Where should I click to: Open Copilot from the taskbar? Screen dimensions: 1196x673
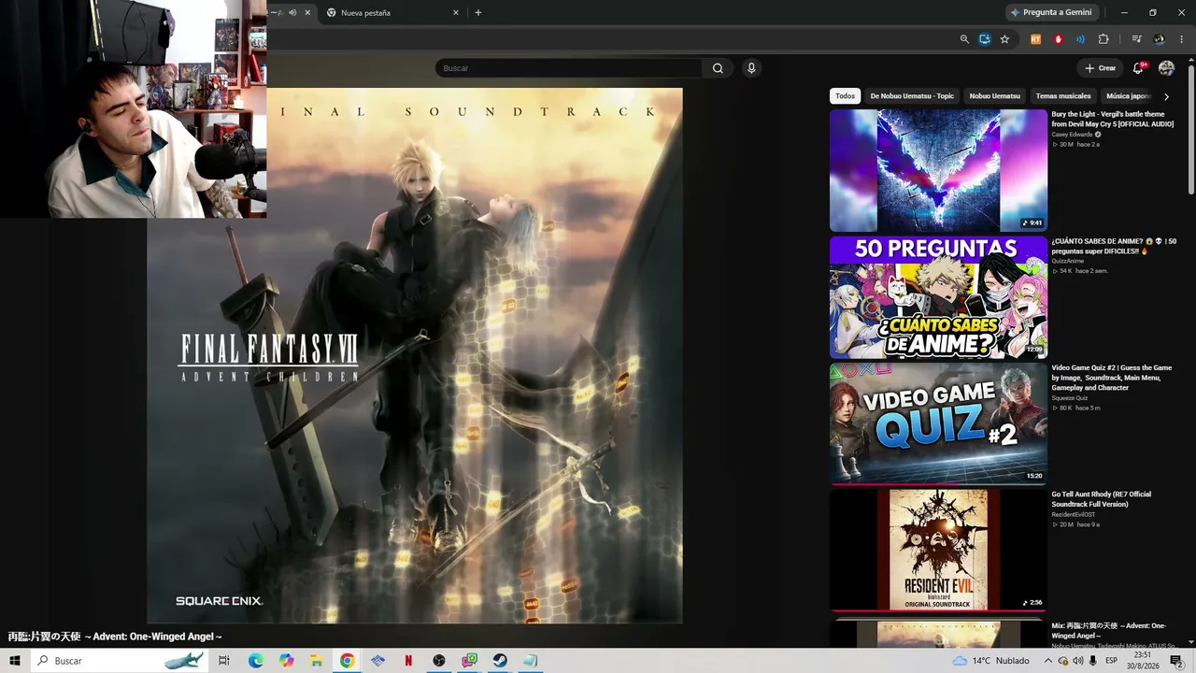coord(286,661)
